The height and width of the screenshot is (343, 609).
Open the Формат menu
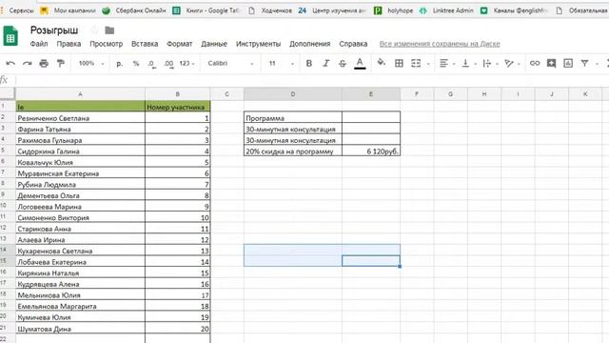point(180,44)
